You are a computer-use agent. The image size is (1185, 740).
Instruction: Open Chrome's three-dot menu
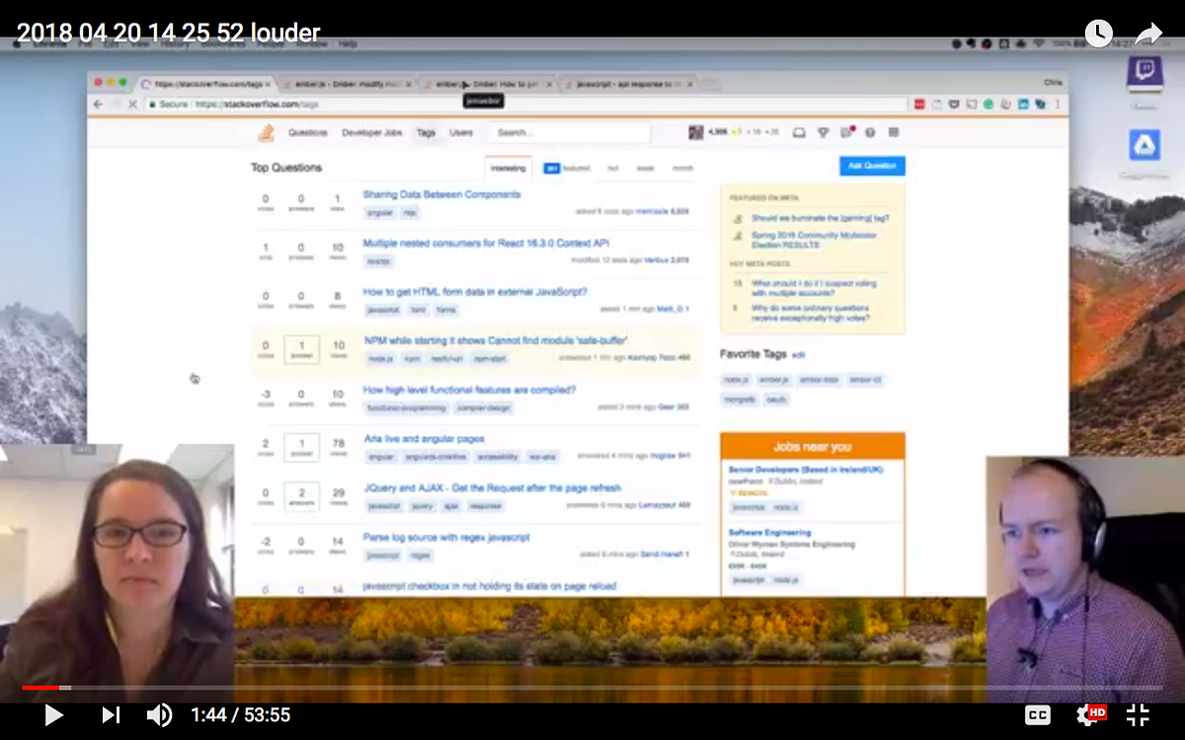(x=1057, y=104)
